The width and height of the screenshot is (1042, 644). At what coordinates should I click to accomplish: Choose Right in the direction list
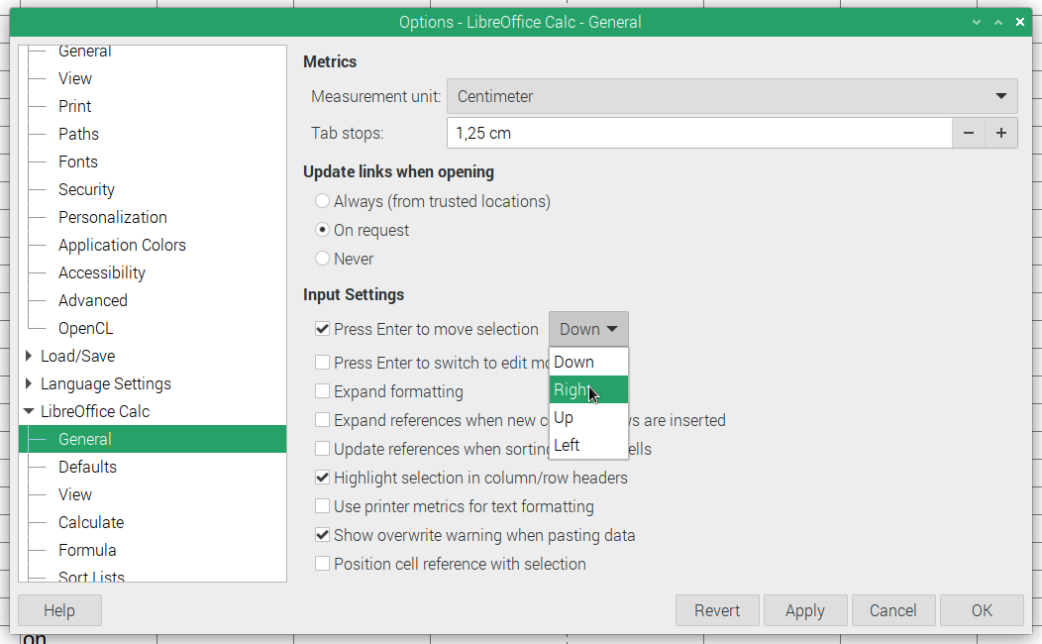pyautogui.click(x=588, y=389)
